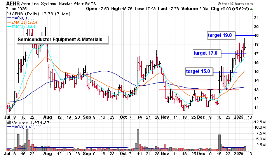Click the MA(50) 13.35 legend text
Screen dimensions: 272x157
coord(23,18)
